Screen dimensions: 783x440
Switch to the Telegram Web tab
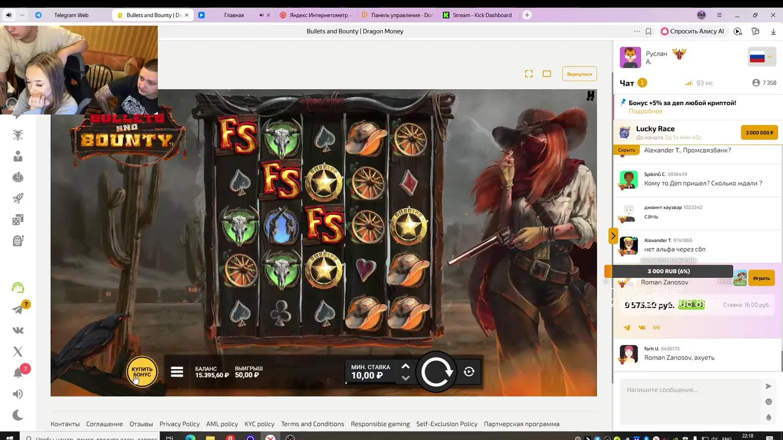pyautogui.click(x=71, y=15)
